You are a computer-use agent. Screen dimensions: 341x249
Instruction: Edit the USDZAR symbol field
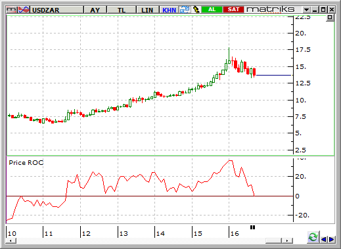click(x=57, y=10)
